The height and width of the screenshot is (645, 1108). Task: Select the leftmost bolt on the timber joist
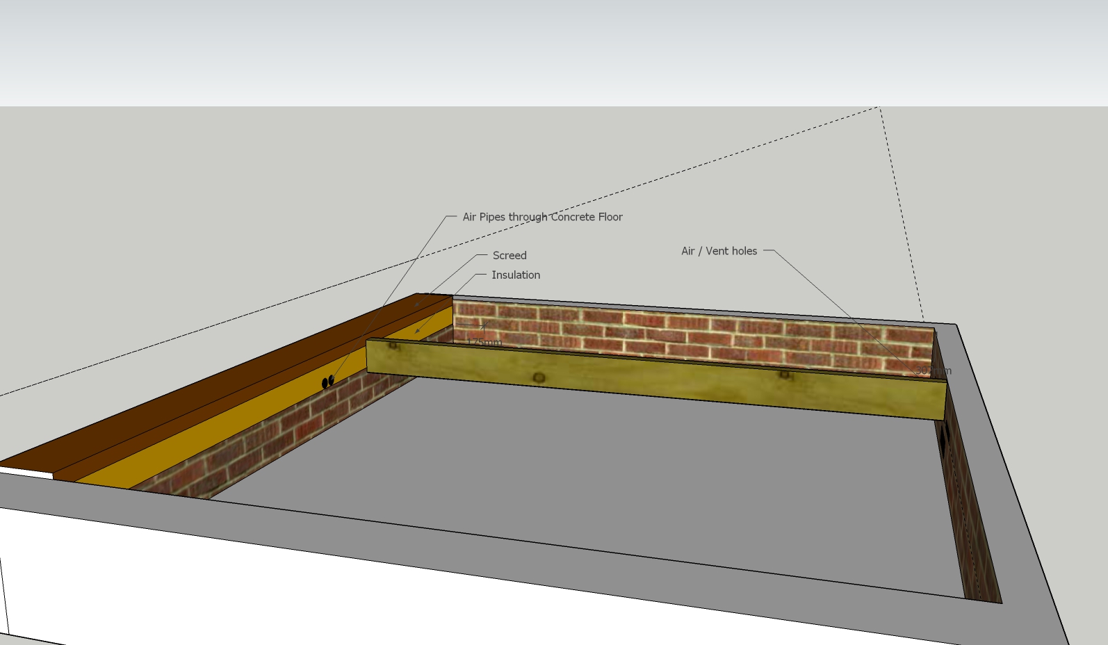click(x=393, y=345)
